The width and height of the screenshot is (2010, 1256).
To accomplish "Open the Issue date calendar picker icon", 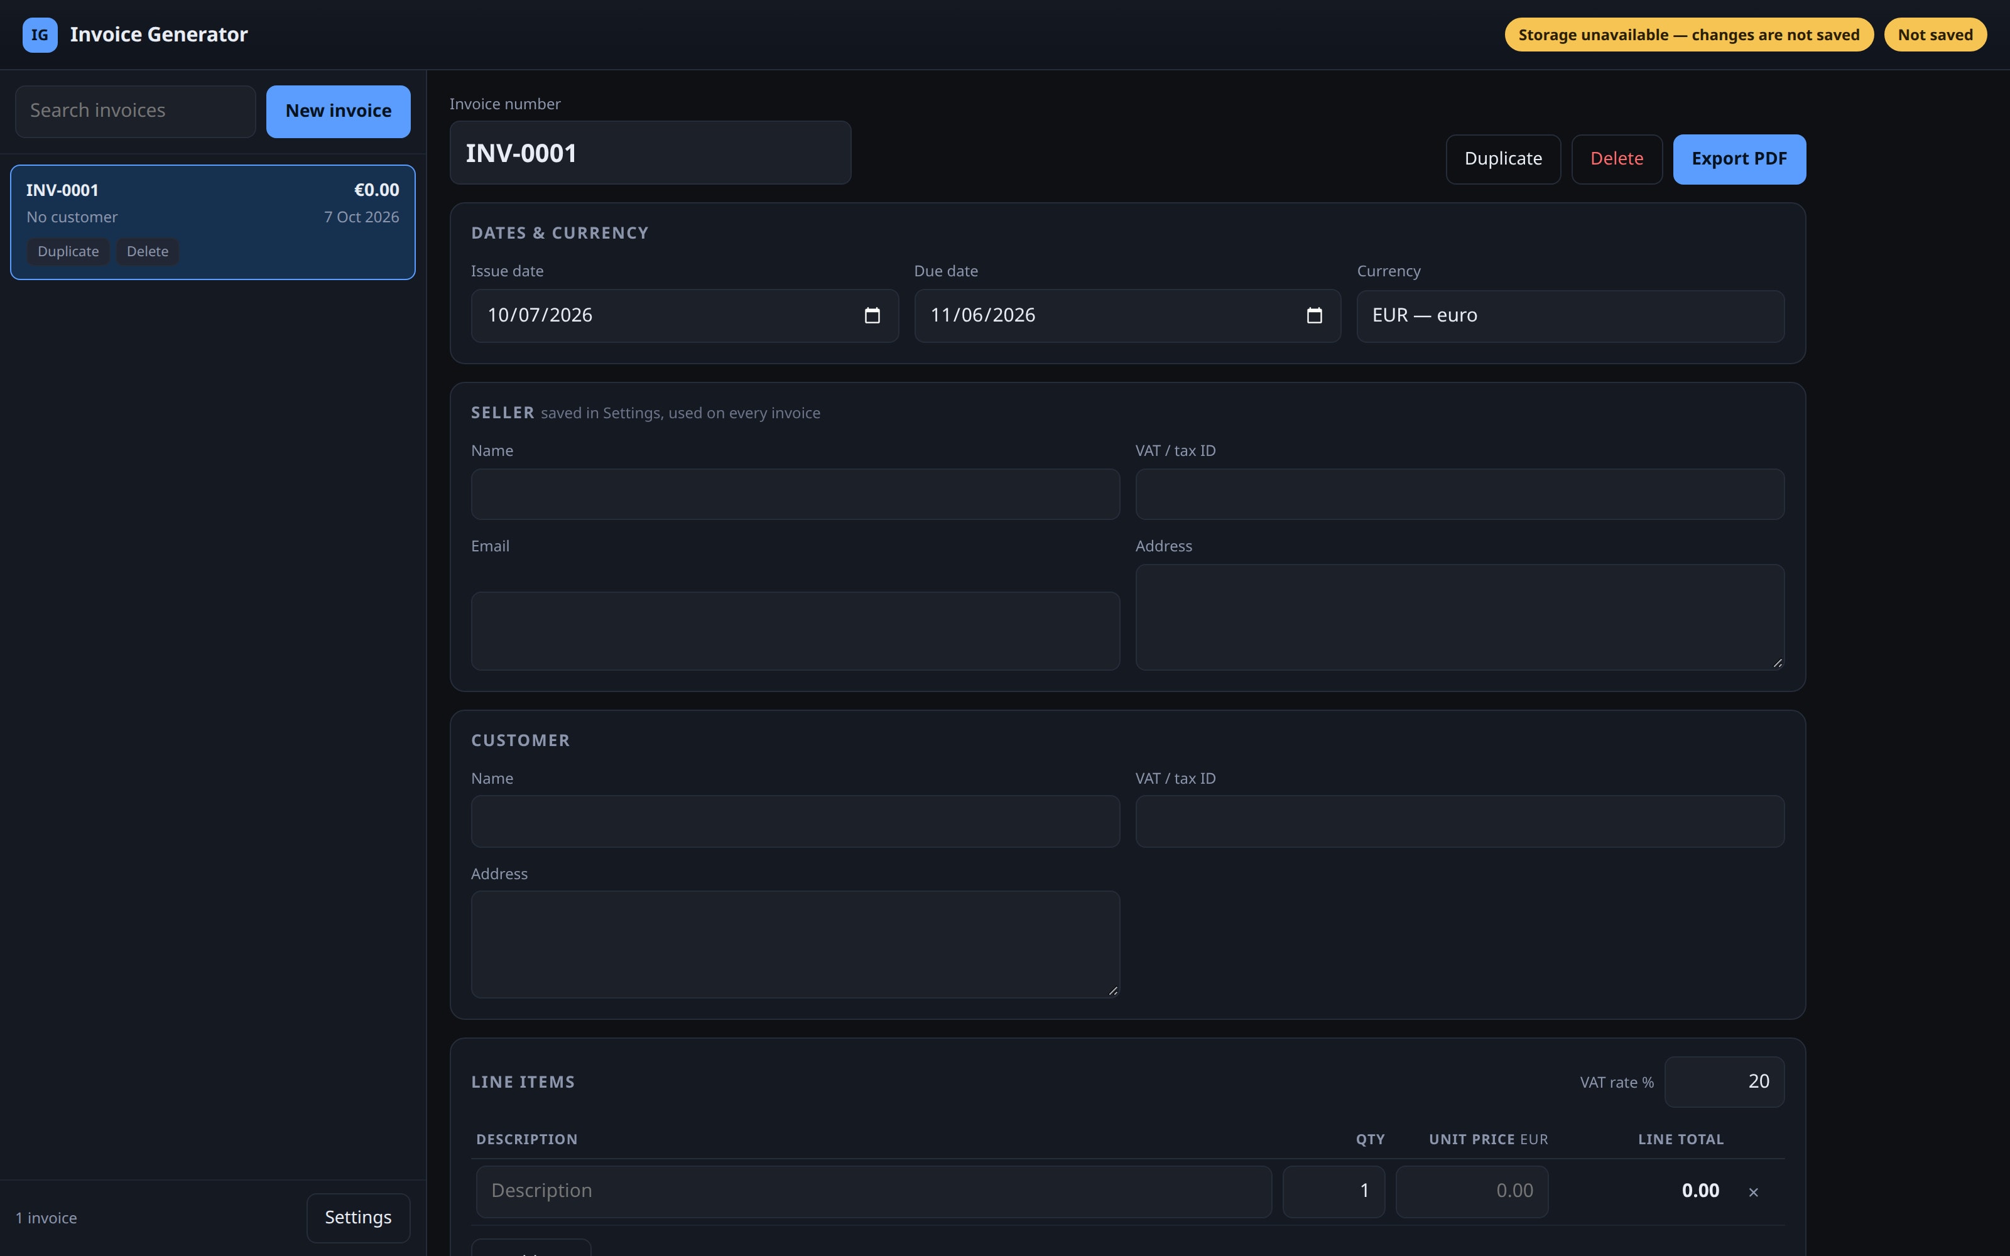I will tap(872, 316).
